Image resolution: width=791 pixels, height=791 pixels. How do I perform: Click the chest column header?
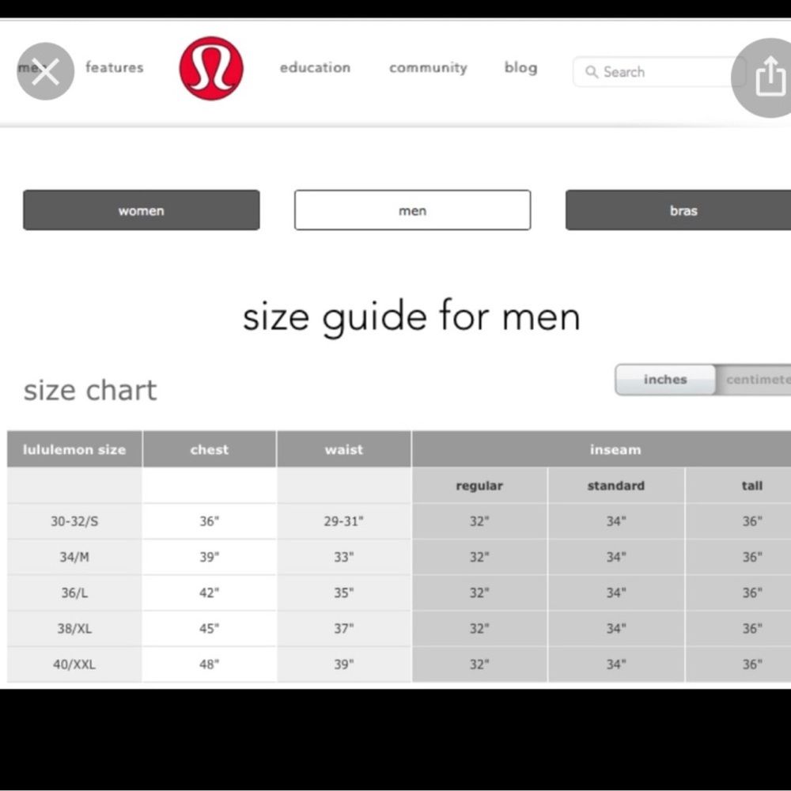coord(209,449)
